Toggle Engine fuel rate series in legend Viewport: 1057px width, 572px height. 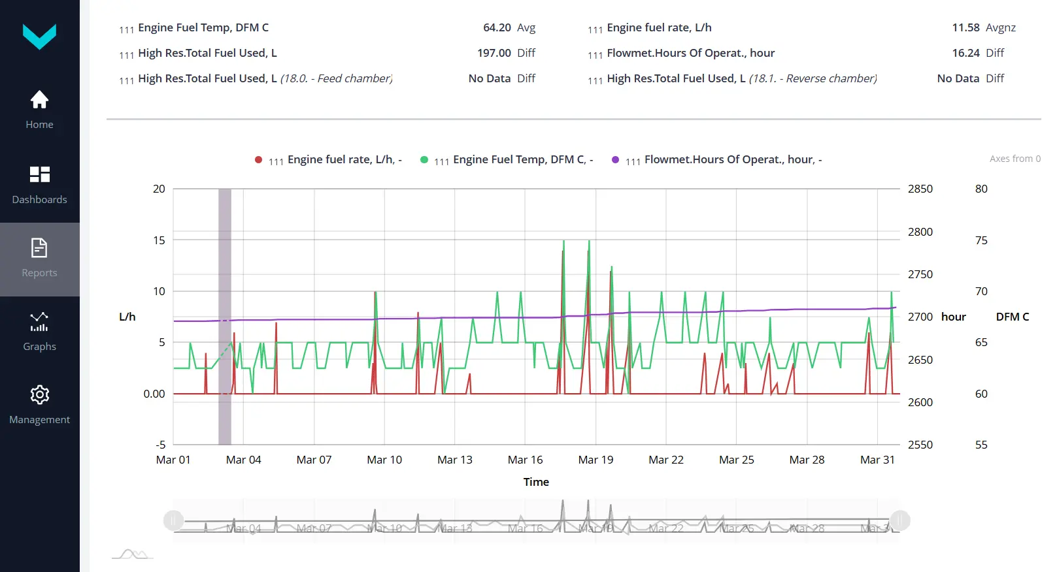(328, 160)
